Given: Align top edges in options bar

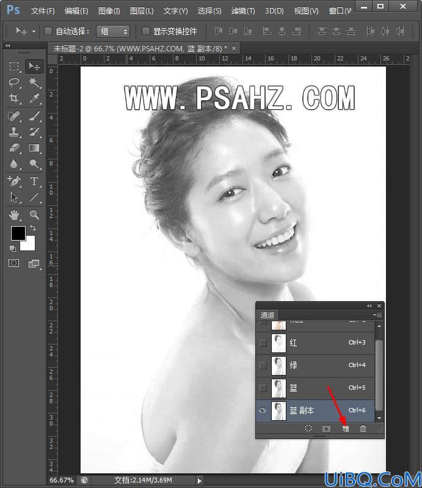Looking at the screenshot, I should tap(219, 31).
